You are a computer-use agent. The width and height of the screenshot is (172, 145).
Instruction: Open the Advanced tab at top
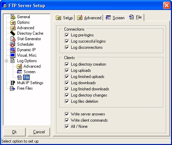point(89,18)
